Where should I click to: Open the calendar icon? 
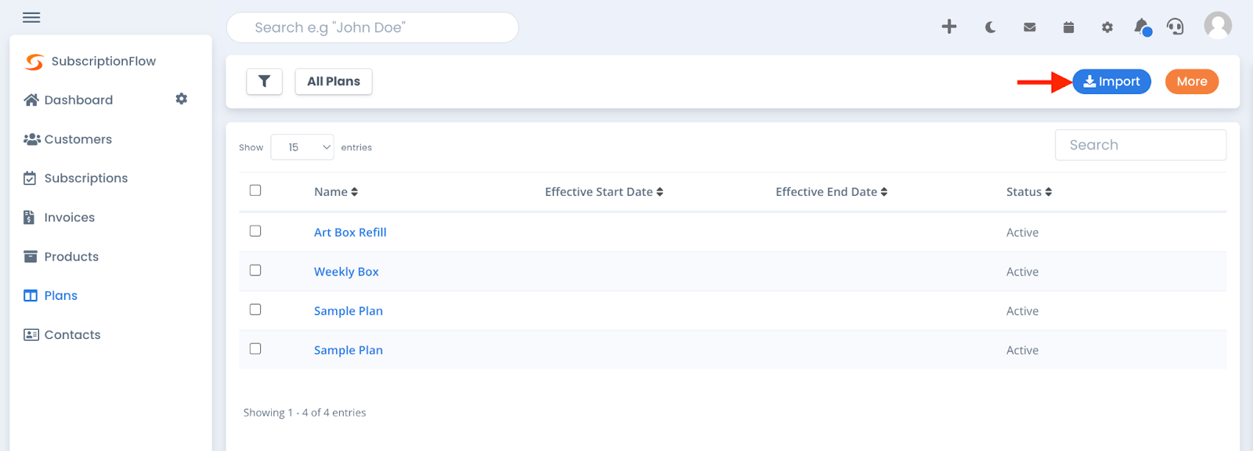pos(1068,27)
